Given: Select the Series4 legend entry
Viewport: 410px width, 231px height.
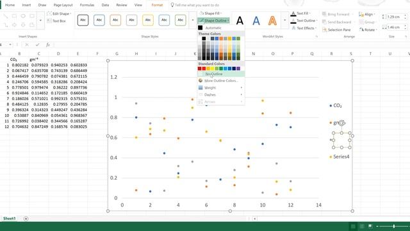Looking at the screenshot, I should pyautogui.click(x=340, y=157).
